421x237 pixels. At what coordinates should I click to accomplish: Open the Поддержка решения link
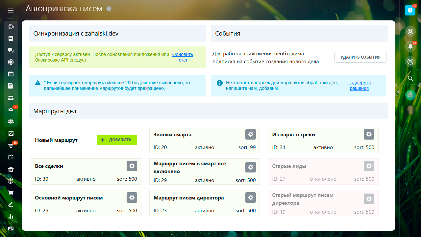click(359, 86)
